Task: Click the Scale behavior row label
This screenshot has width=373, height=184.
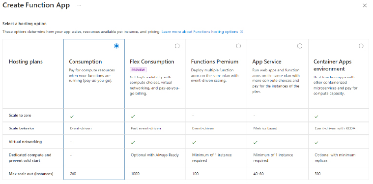Action: tap(22, 128)
